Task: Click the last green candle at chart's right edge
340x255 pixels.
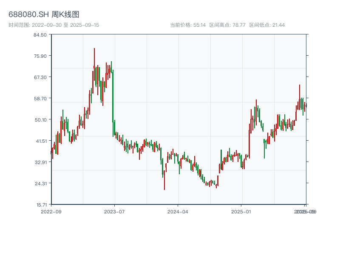Action: click(x=306, y=105)
